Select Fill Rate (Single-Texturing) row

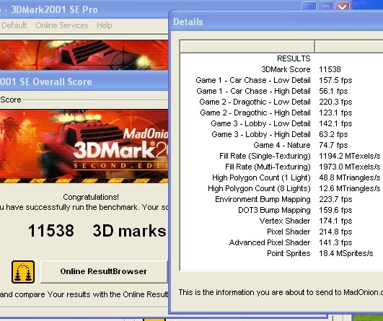[x=265, y=156]
